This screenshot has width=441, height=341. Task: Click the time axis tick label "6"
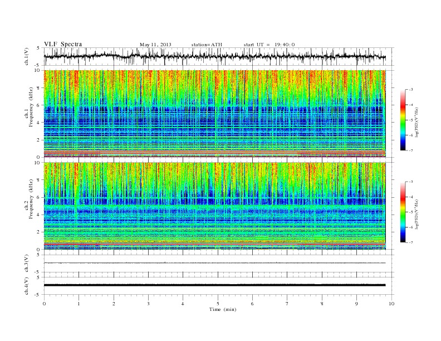coord(252,304)
